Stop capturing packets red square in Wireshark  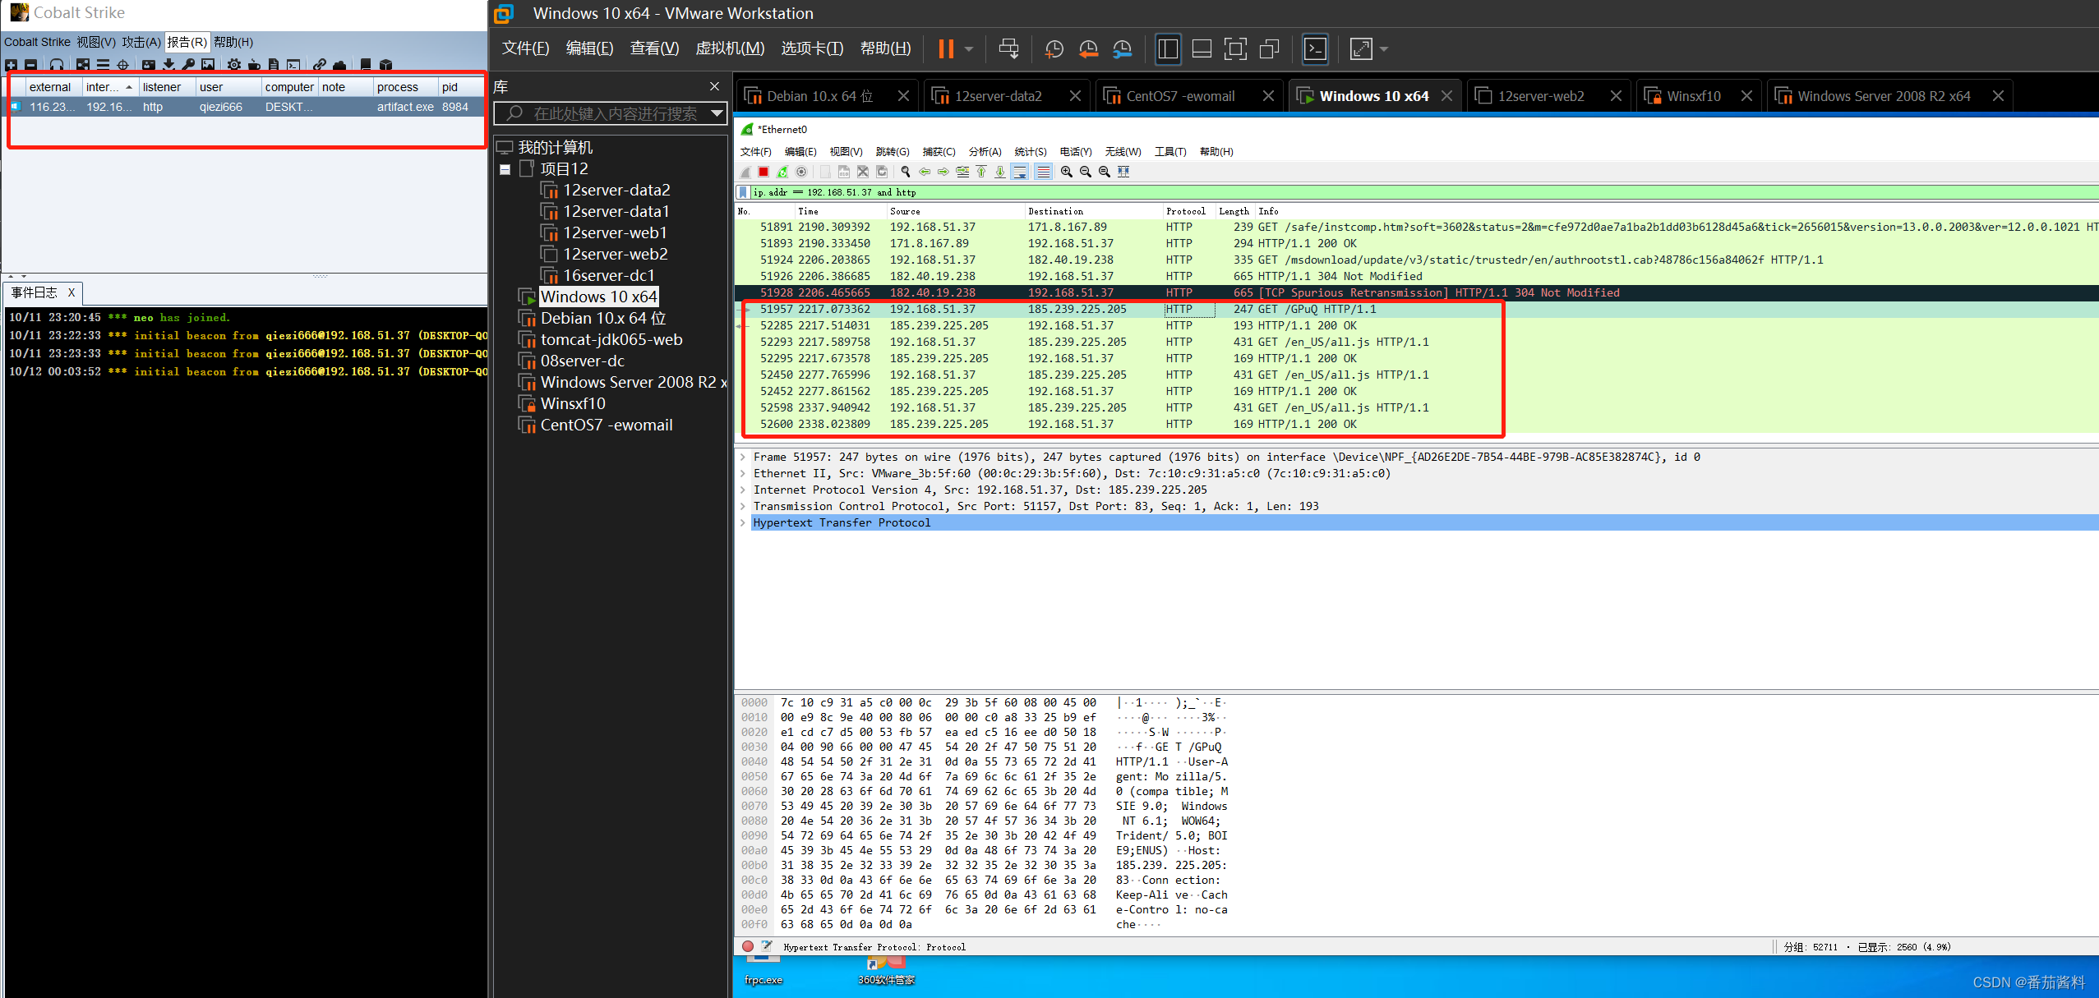[x=763, y=172]
